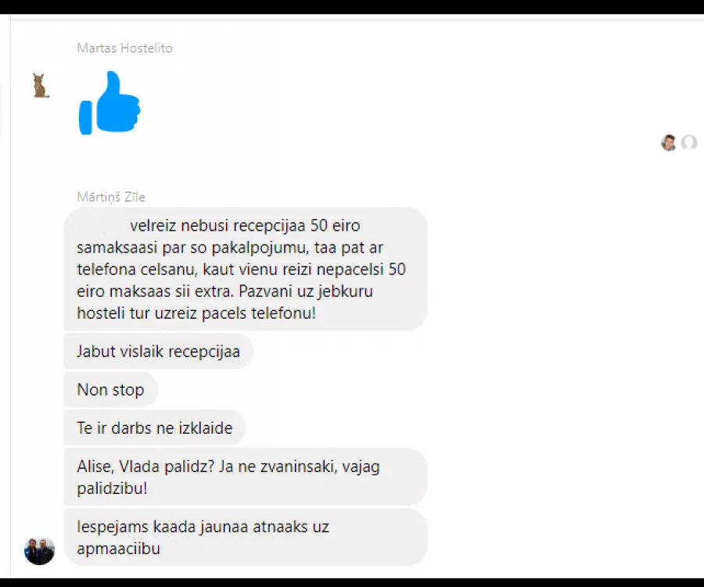Screen dimensions: 704x587
Task: Click the cat avatar of Martas Hostelito
Action: (x=41, y=86)
